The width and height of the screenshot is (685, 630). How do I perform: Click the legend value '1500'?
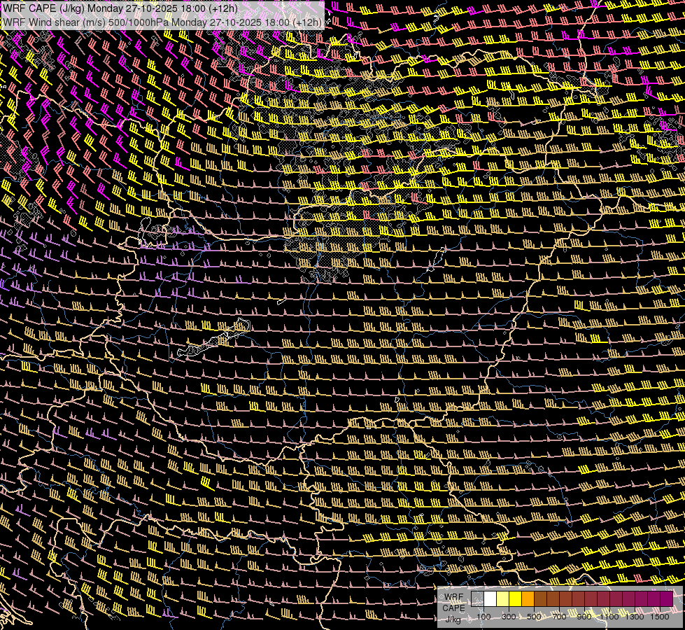[x=660, y=617]
